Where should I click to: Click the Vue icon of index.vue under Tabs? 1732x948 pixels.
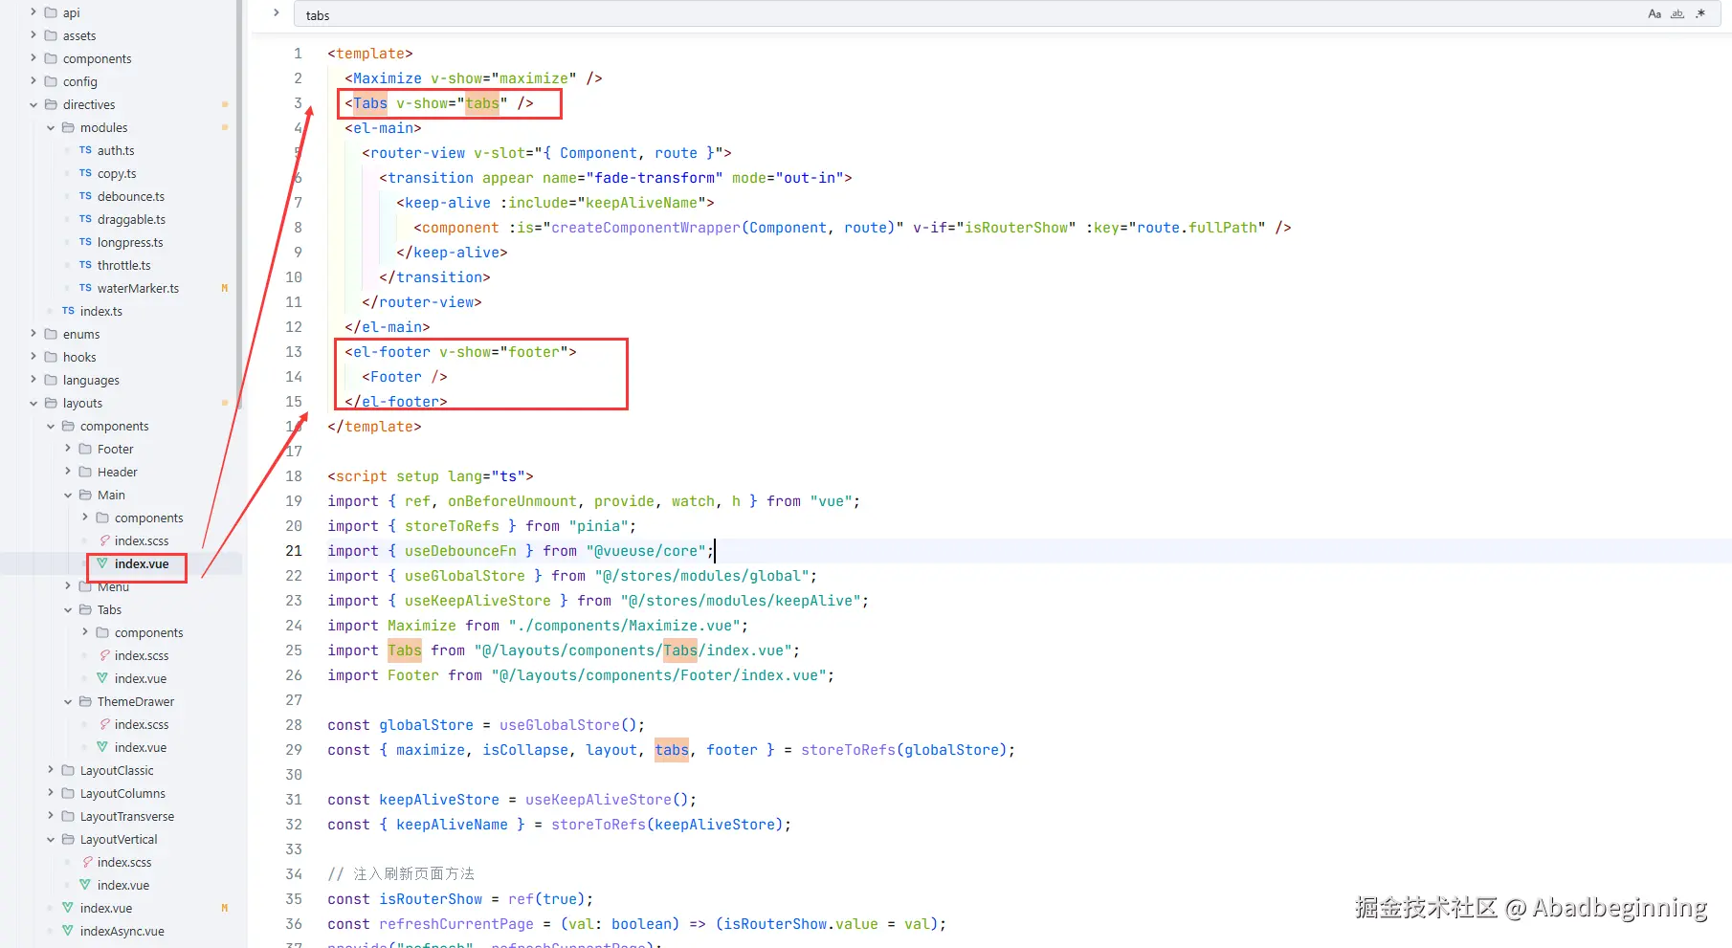coord(102,678)
